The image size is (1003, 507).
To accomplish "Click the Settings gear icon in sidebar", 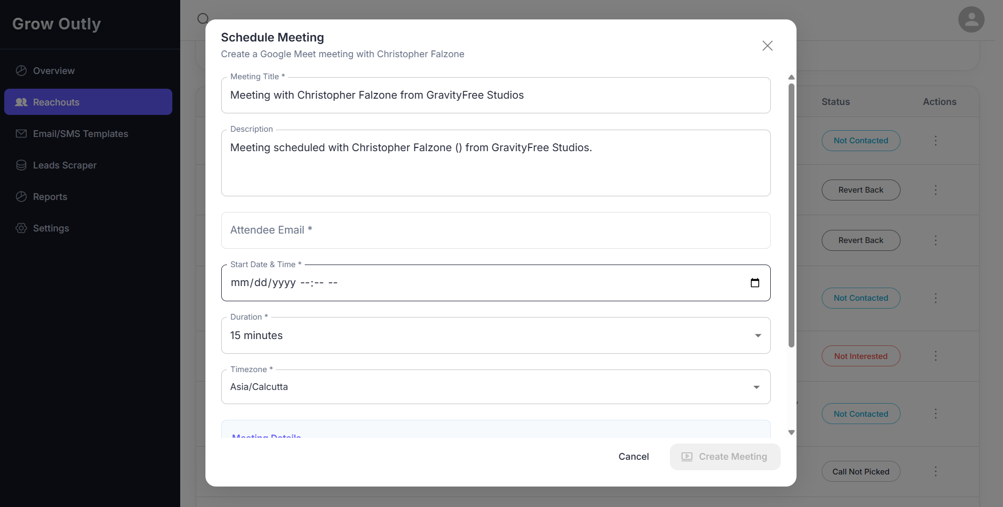I will coord(21,228).
